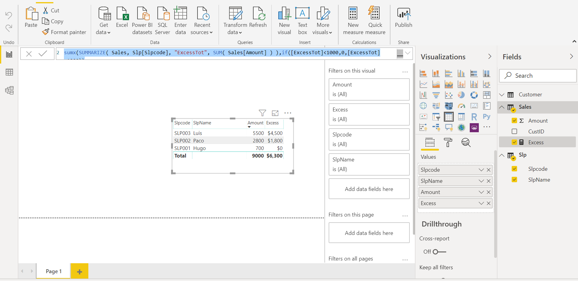Image resolution: width=578 pixels, height=281 pixels.
Task: Click Format painter
Action: pyautogui.click(x=64, y=32)
